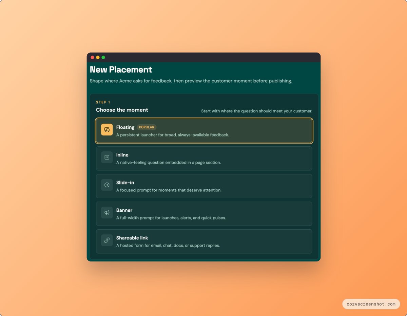This screenshot has width=407, height=316.
Task: Click the Slide-in arrow circle icon
Action: pos(107,185)
